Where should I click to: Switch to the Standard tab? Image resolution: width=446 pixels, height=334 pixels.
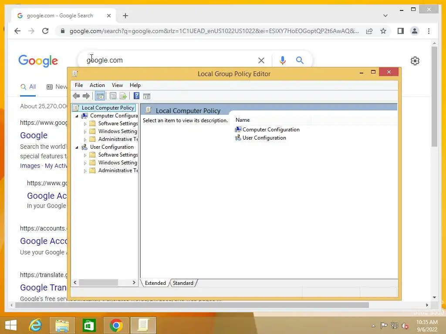183,283
